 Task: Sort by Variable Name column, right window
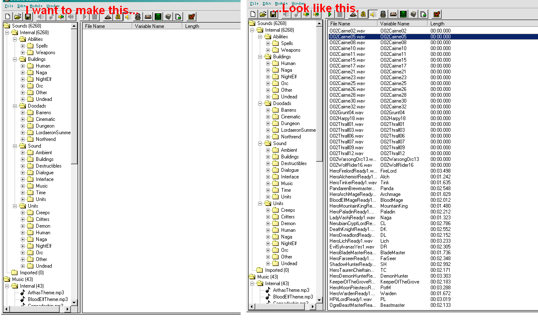[403, 24]
